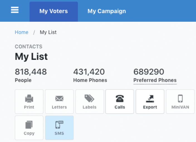
Task: Go to the Home breadcrumb link
Action: 22,32
